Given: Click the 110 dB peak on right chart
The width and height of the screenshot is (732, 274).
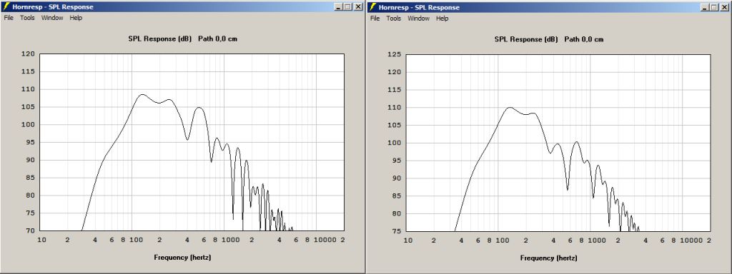Looking at the screenshot, I should [509, 108].
